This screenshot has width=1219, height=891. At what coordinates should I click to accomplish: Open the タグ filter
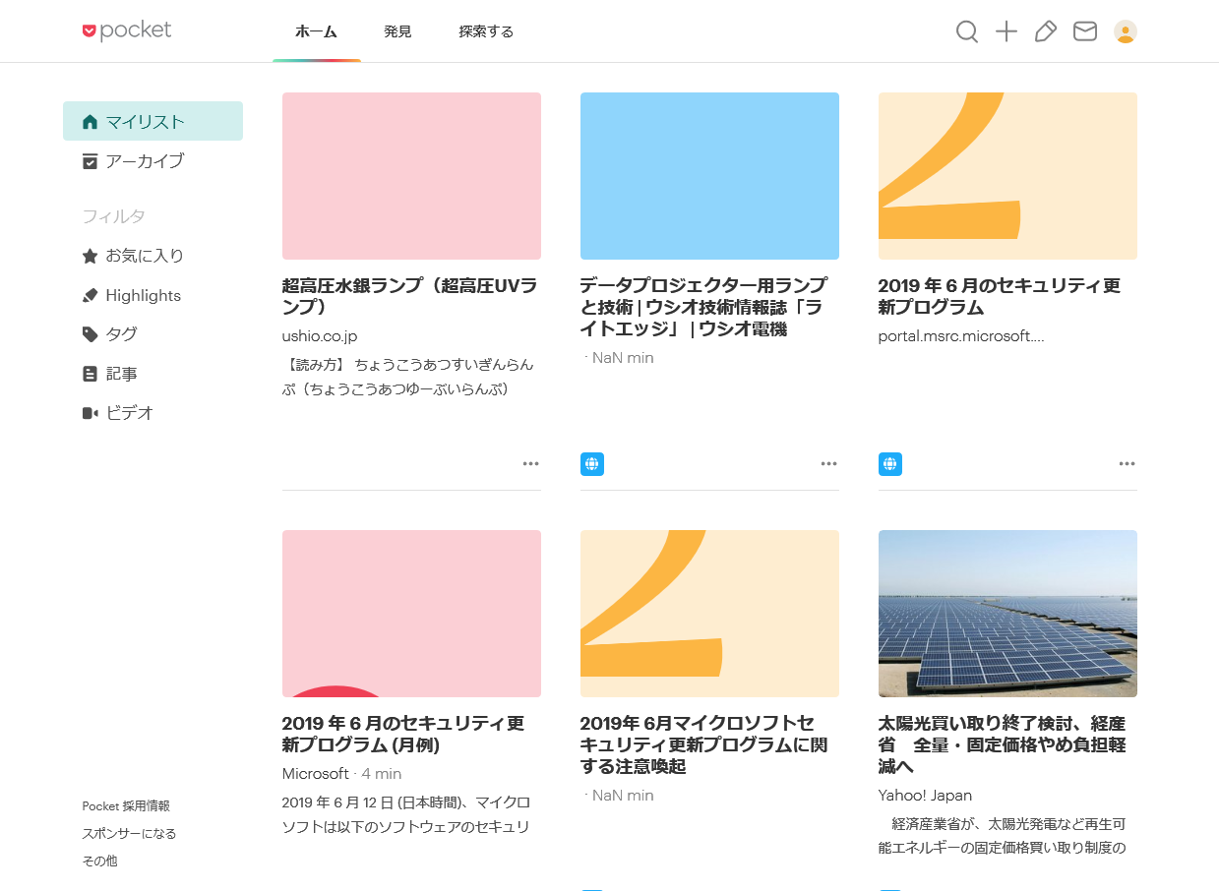[x=121, y=334]
